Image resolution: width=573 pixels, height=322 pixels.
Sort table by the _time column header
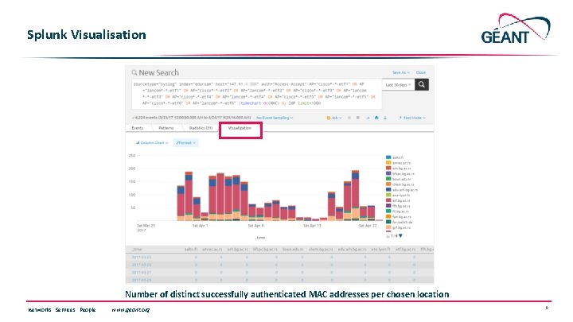pyautogui.click(x=137, y=250)
